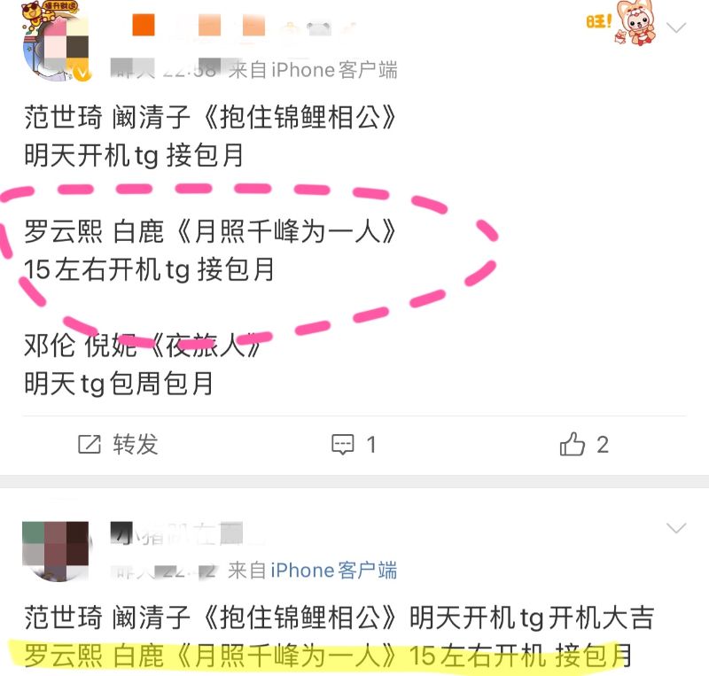This screenshot has height=676, width=709.
Task: Tap gray 来自 iPhone客户端 on first post
Action: point(313,70)
